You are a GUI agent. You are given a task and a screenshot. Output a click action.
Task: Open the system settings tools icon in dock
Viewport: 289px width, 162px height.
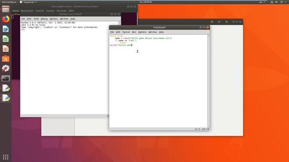tap(5, 68)
